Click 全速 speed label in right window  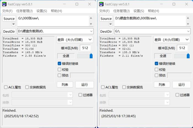point(163,56)
